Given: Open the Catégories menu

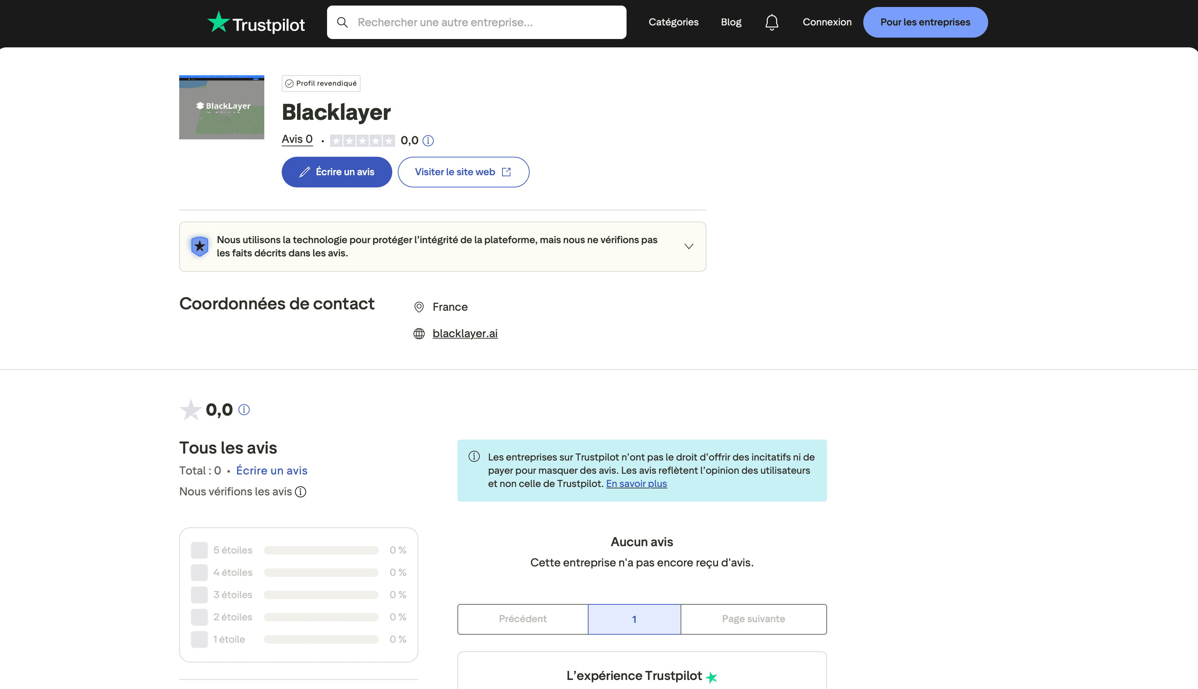Looking at the screenshot, I should [x=673, y=22].
